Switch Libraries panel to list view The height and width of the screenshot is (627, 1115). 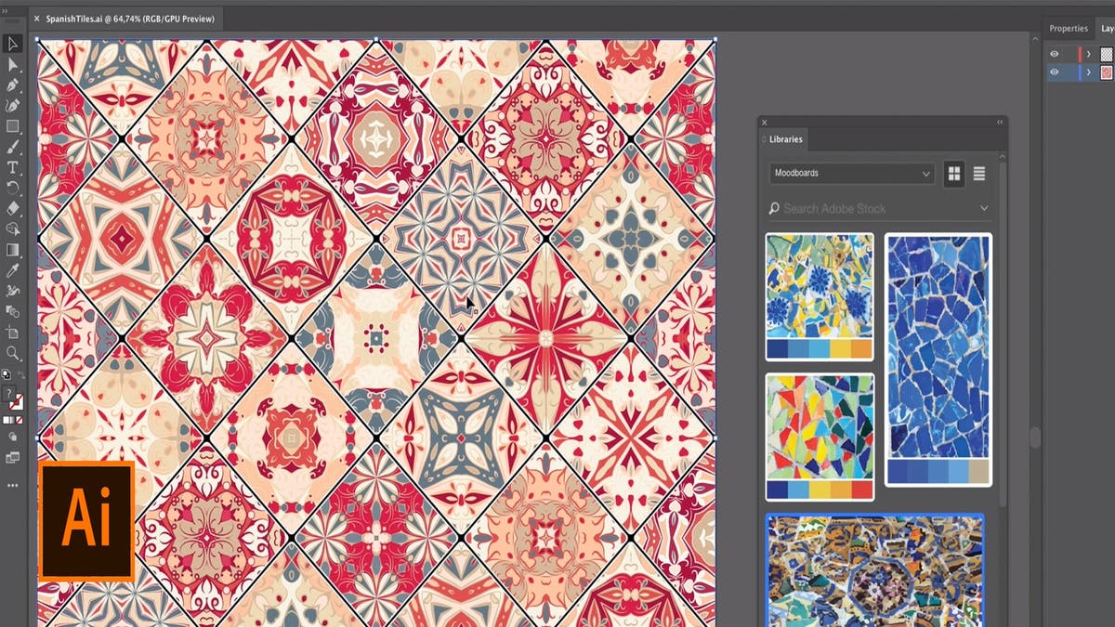980,174
